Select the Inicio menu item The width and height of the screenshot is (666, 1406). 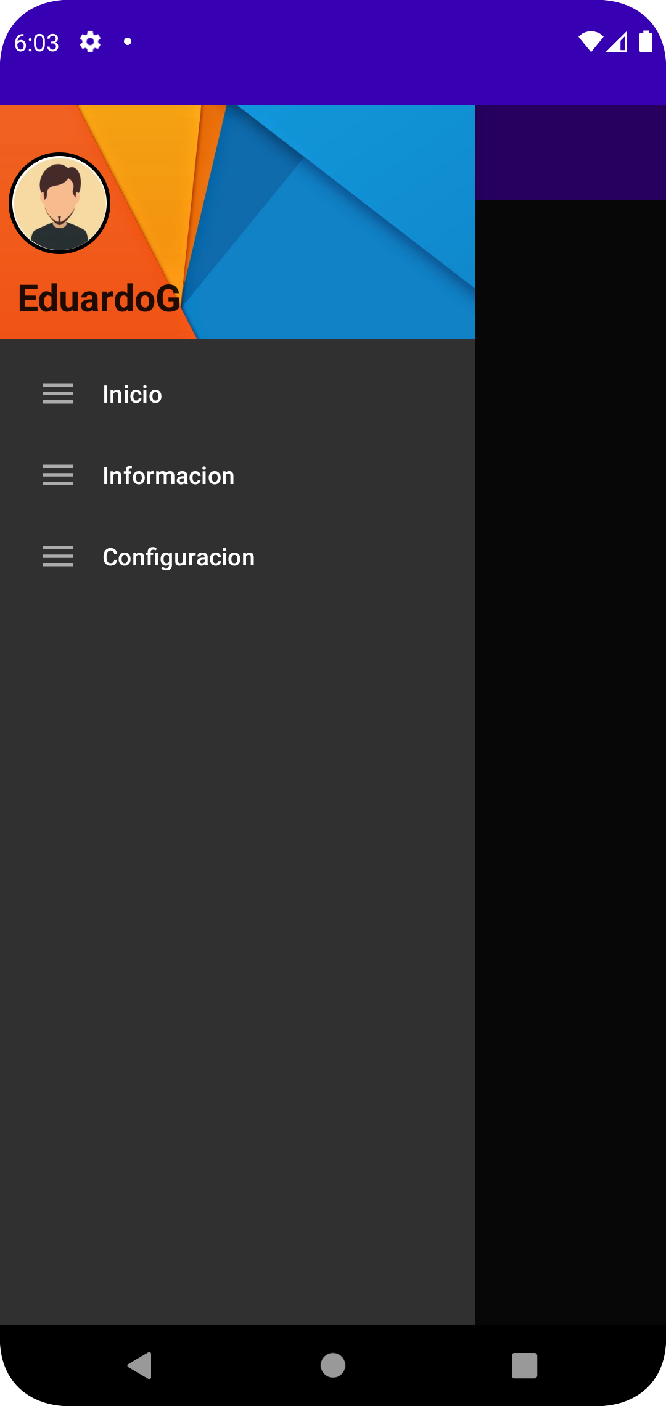[132, 394]
